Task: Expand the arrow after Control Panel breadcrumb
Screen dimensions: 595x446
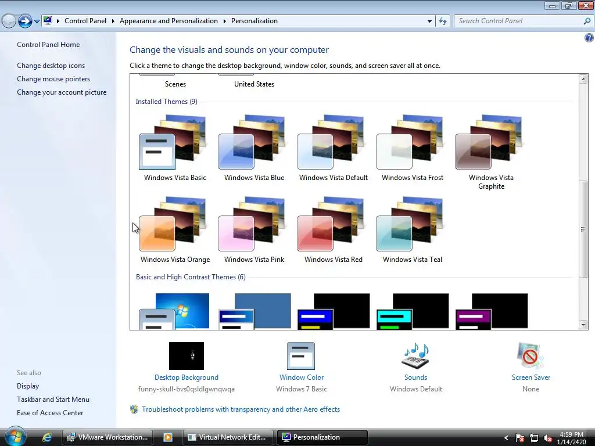Action: pos(113,21)
